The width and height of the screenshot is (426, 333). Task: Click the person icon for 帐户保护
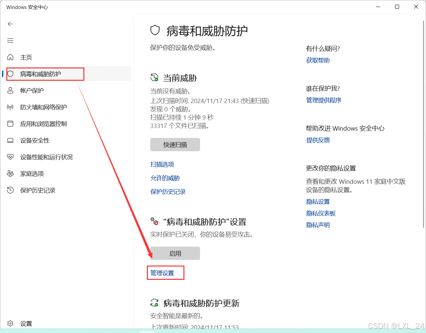[10, 90]
